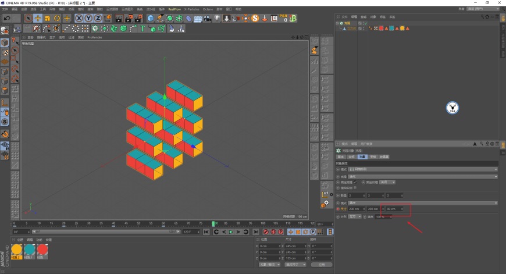
Task: Click the orange pen icon right of viewport
Action: [x=315, y=50]
